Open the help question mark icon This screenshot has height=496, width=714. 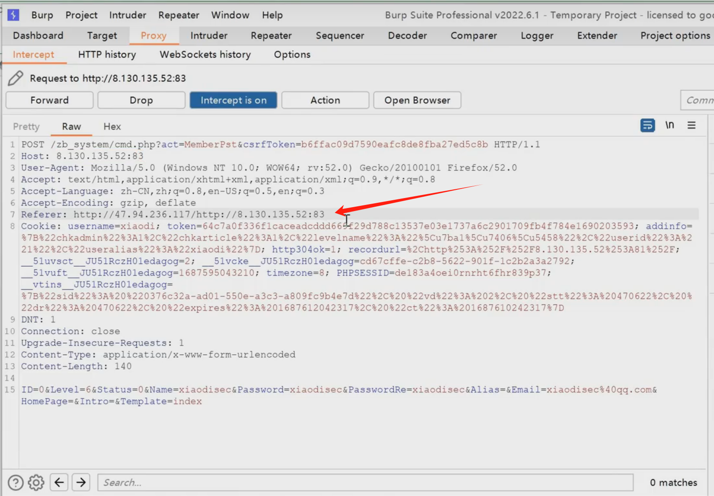point(16,482)
